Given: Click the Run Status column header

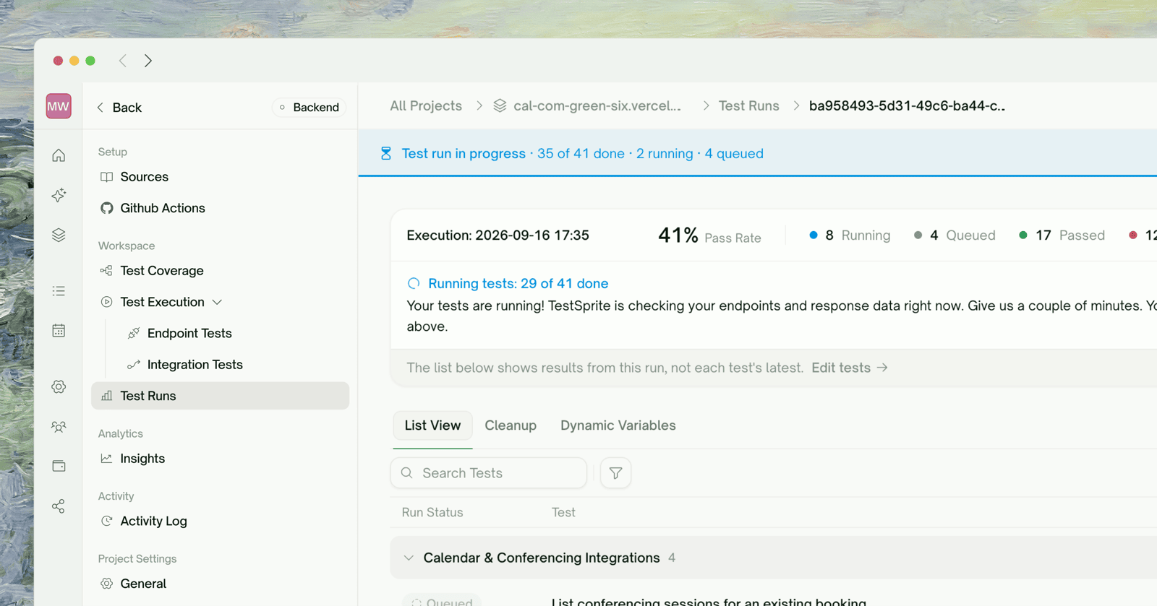Looking at the screenshot, I should tap(432, 512).
